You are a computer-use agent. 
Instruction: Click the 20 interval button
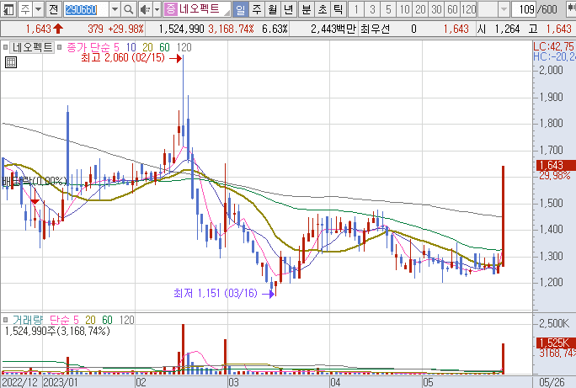click(x=420, y=9)
